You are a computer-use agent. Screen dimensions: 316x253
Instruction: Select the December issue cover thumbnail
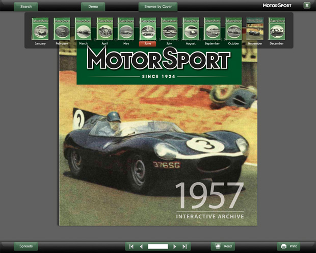click(x=276, y=29)
